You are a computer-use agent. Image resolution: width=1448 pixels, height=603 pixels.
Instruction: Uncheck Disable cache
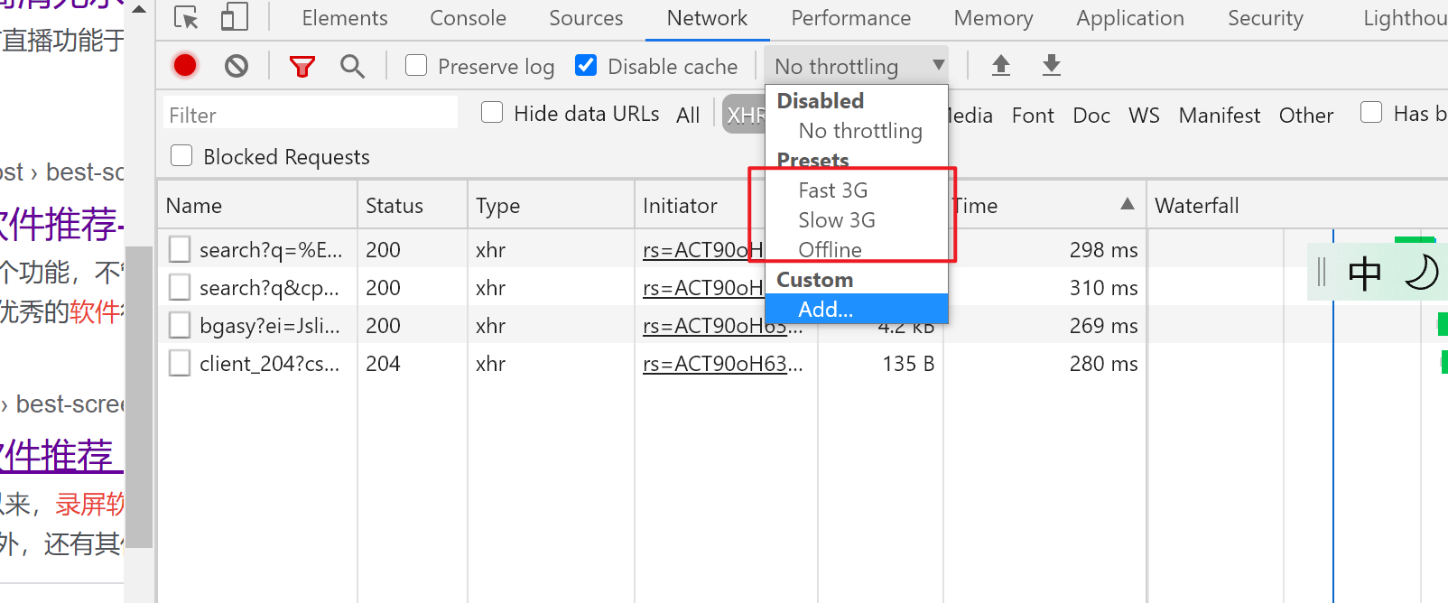click(586, 65)
